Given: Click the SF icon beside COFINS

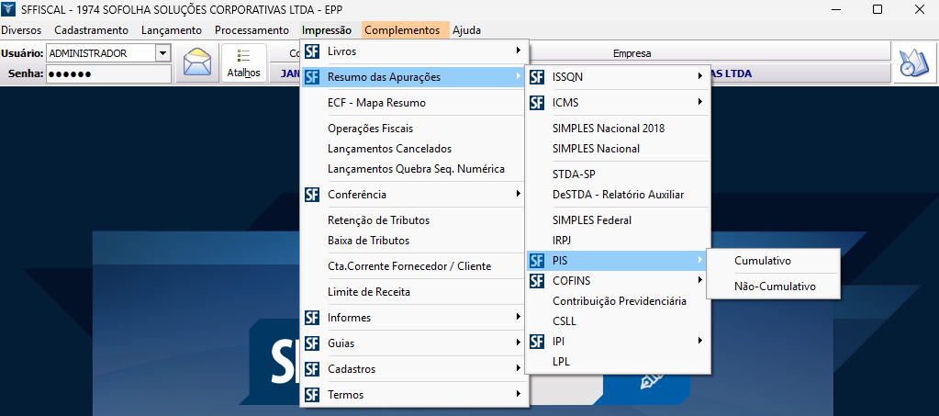Looking at the screenshot, I should pos(538,281).
